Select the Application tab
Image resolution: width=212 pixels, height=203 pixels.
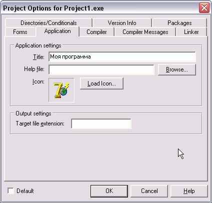(57, 31)
